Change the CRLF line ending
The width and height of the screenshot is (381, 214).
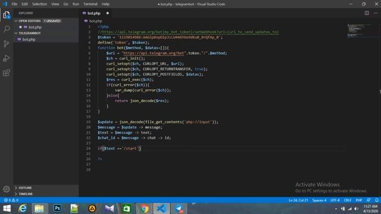348,200
